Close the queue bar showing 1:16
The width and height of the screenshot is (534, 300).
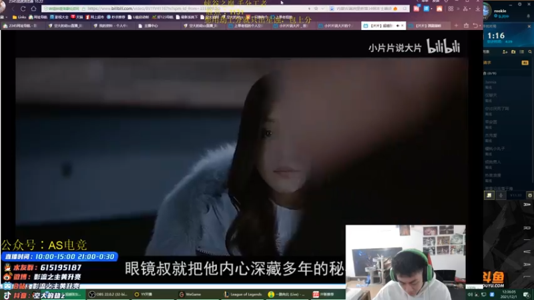tap(529, 26)
